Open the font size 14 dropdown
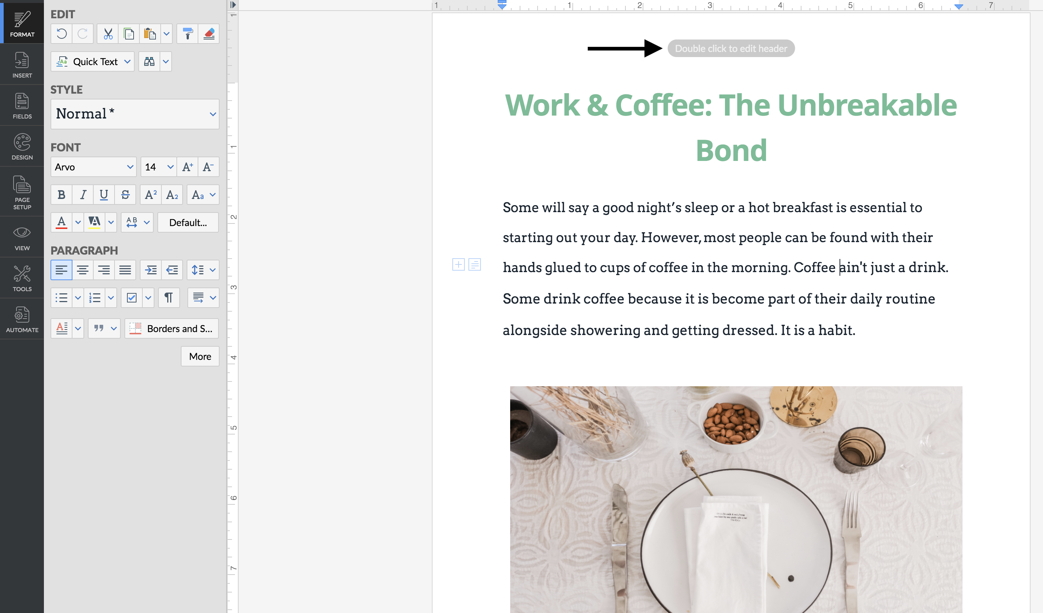 pyautogui.click(x=158, y=167)
